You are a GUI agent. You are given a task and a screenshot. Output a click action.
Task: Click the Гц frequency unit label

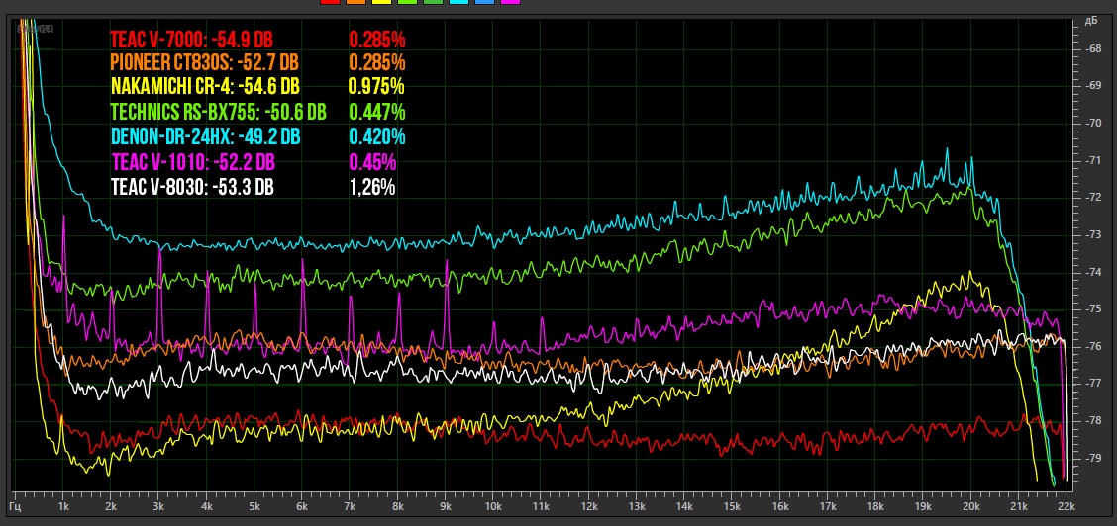[16, 505]
